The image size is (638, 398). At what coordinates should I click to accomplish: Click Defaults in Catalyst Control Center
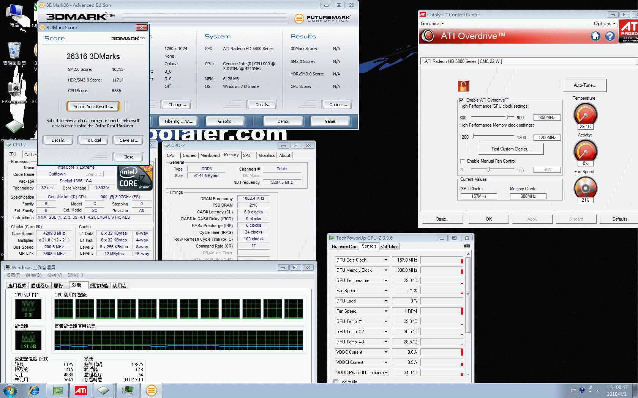[x=620, y=219]
